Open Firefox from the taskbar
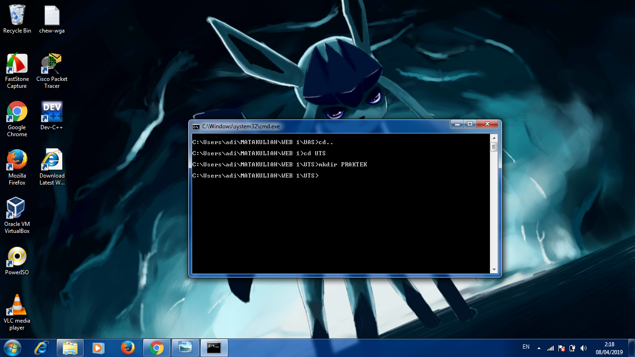This screenshot has height=357, width=635. point(127,348)
